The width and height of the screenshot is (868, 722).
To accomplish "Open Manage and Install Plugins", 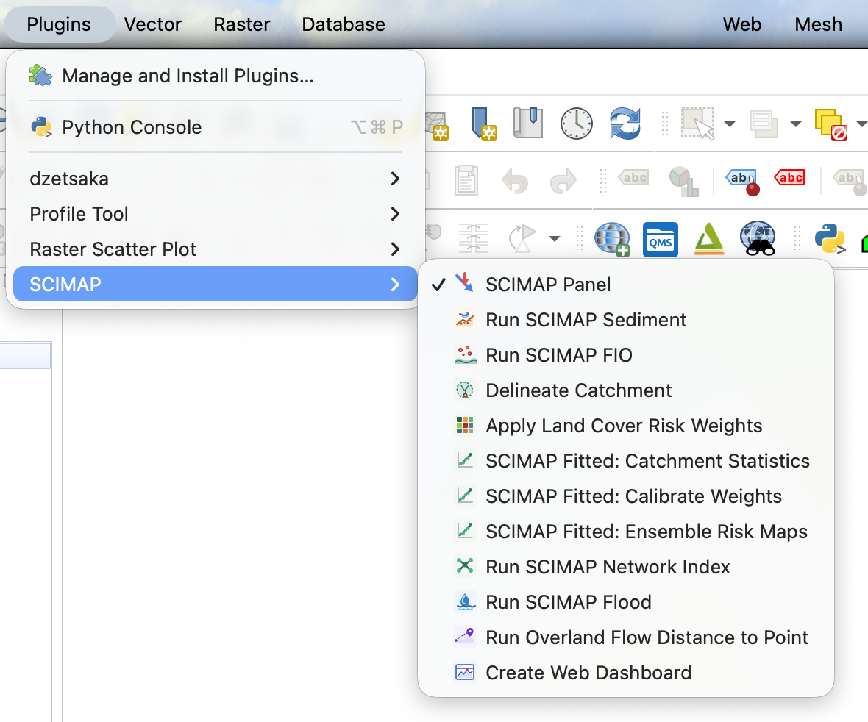I will coord(215,76).
